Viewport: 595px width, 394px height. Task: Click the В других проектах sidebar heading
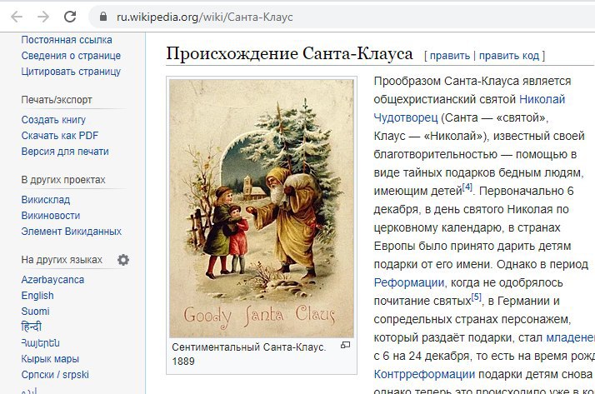click(x=63, y=180)
